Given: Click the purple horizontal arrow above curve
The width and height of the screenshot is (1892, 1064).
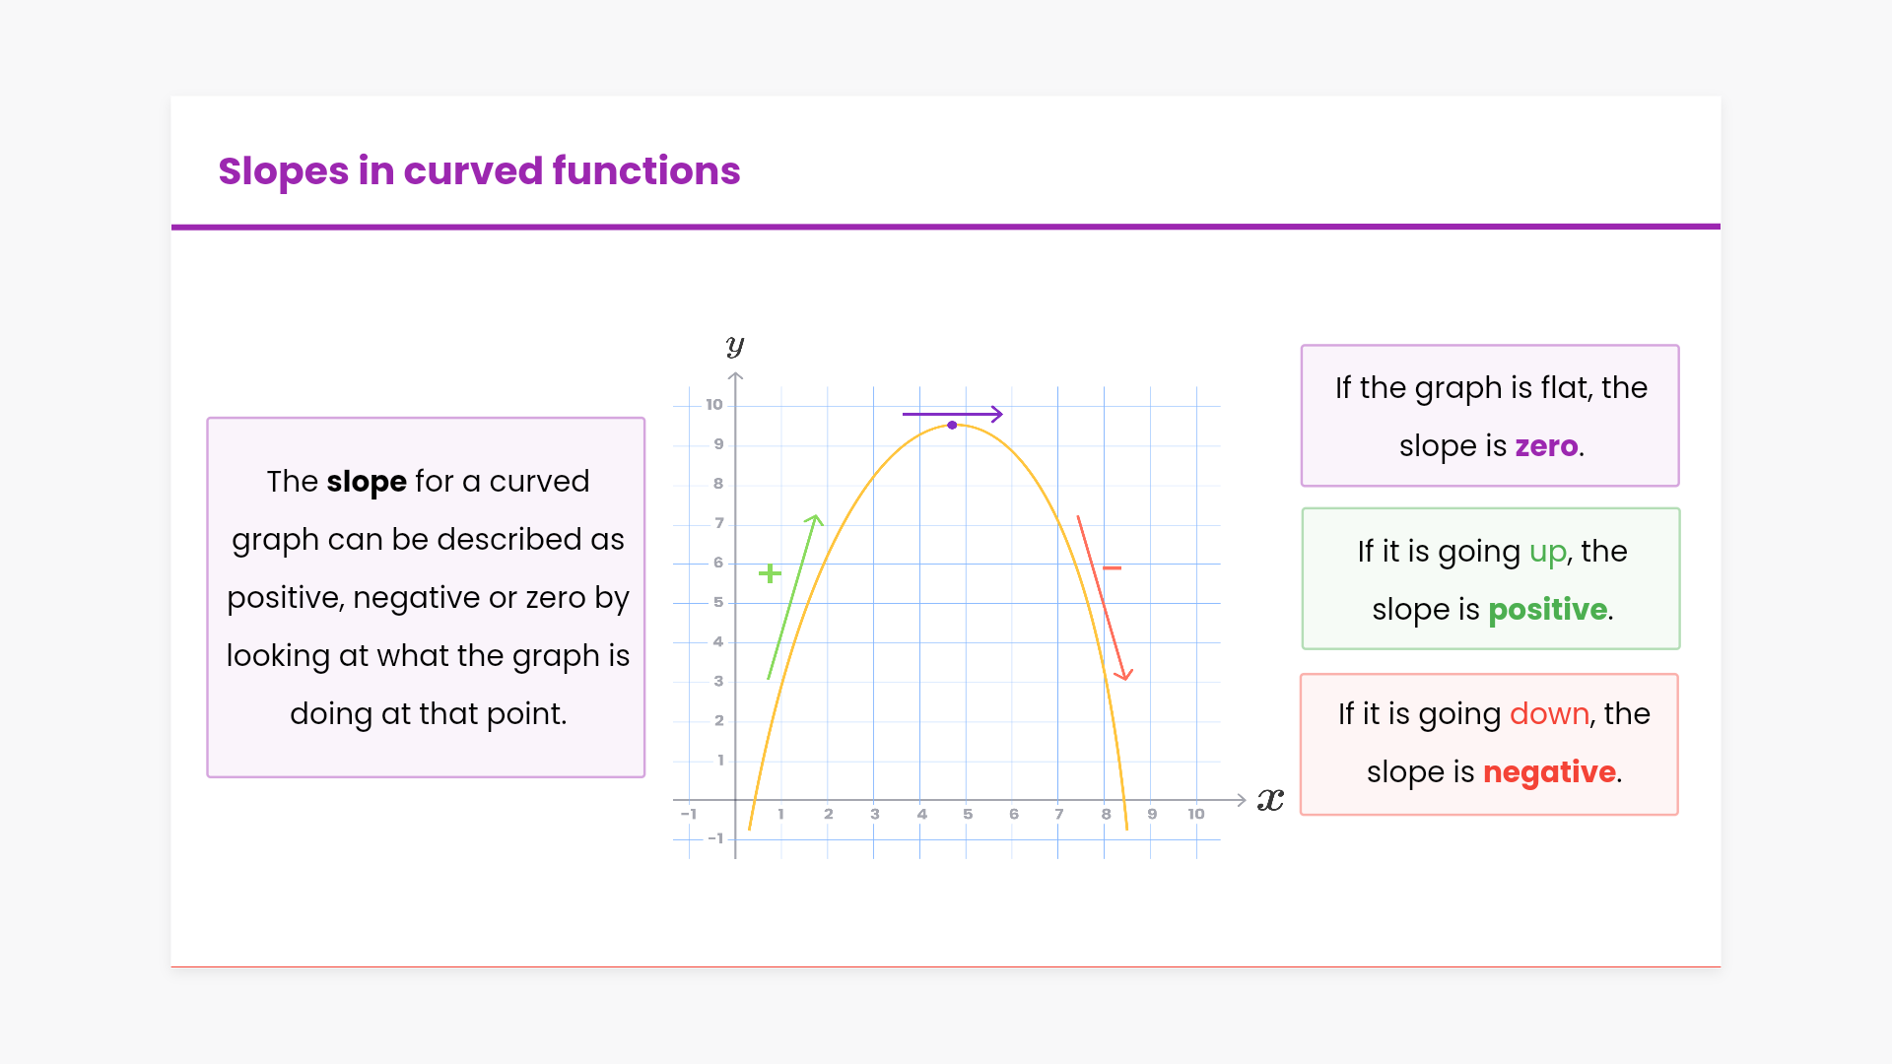Looking at the screenshot, I should tap(952, 414).
